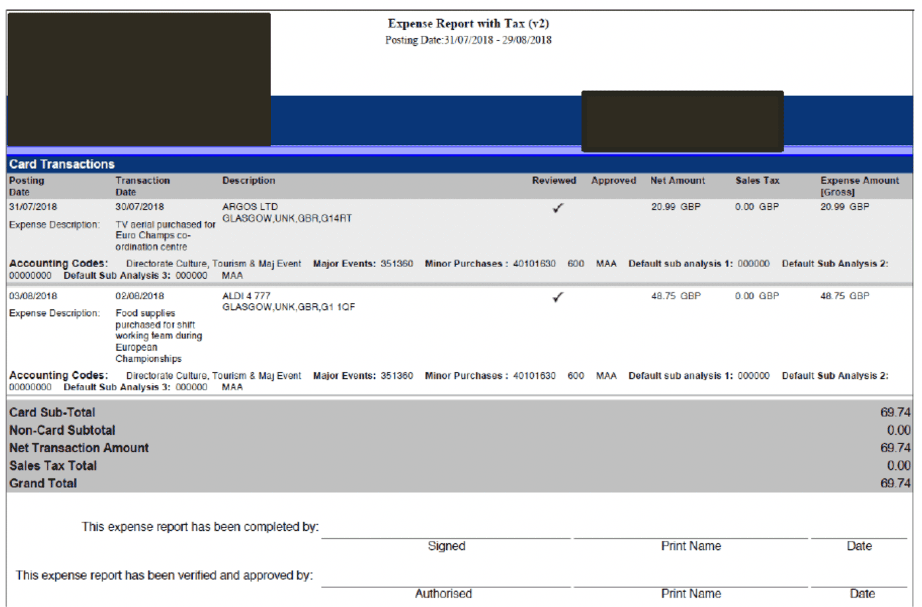Click the "Net Transaction Amount" label
Screen dimensions: 922x607
coord(79,448)
